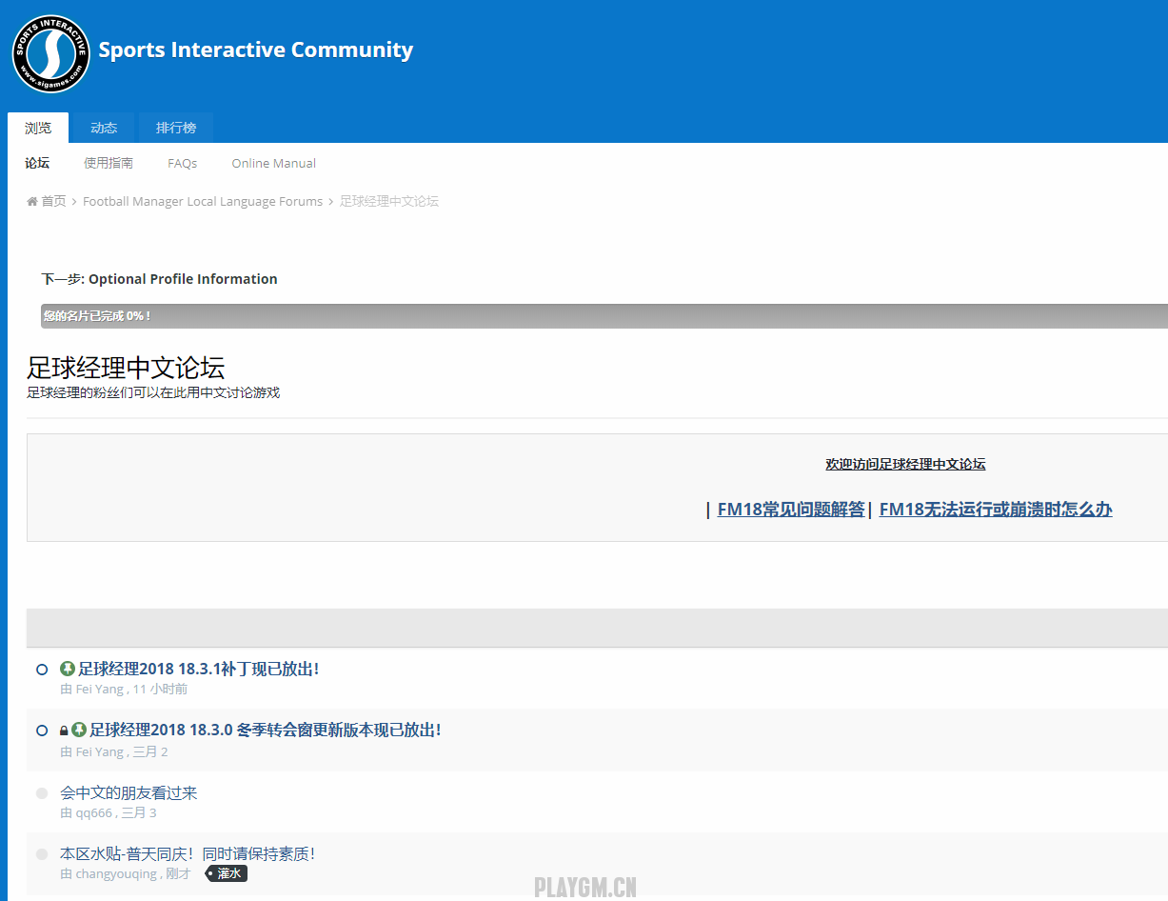Image resolution: width=1168 pixels, height=901 pixels.
Task: Click unread circle marker for 18.3.0 冬季转会窗 topic
Action: click(42, 731)
